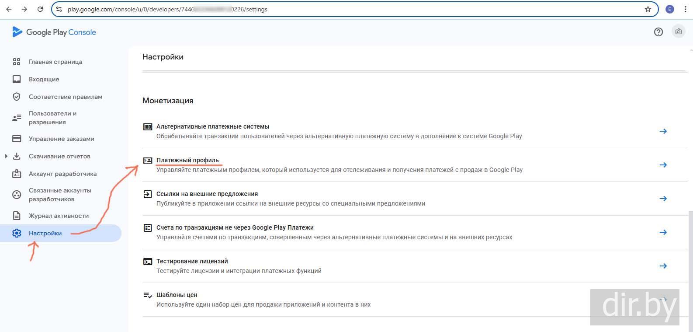693x332 pixels.
Task: Open Пользователи и разрешения menu item
Action: [52, 118]
